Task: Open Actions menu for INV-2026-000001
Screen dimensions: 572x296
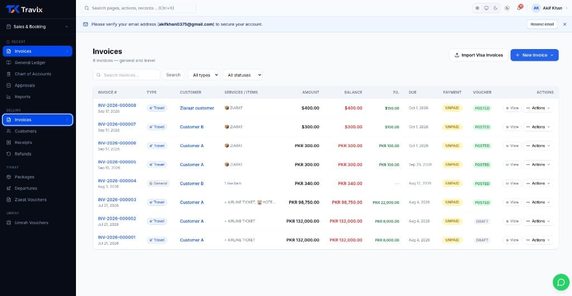Action: 538,240
